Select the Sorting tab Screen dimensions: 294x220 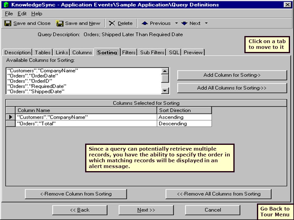[107, 52]
